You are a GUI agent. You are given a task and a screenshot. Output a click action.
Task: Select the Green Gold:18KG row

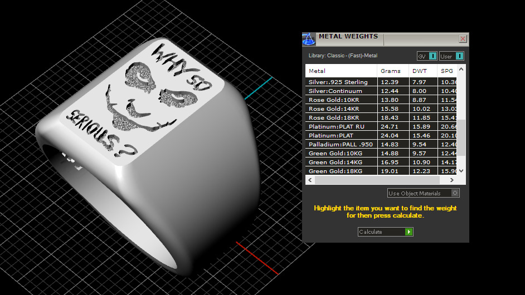[x=381, y=171]
